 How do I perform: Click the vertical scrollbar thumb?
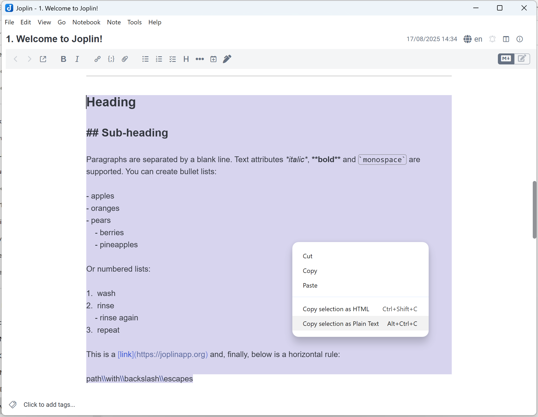[534, 210]
